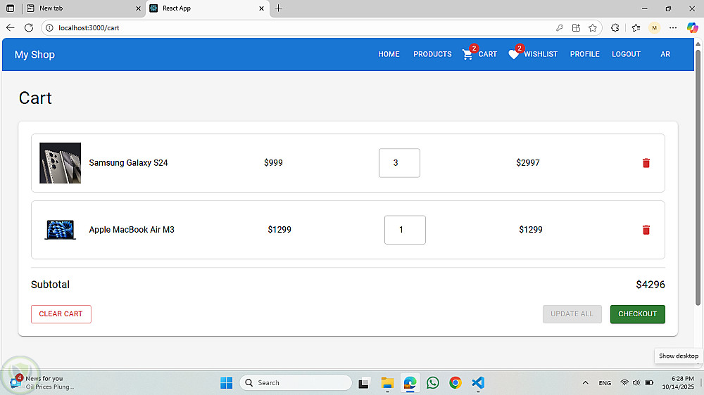The width and height of the screenshot is (704, 395).
Task: Delete Samsung Galaxy S24 from cart
Action: [646, 163]
